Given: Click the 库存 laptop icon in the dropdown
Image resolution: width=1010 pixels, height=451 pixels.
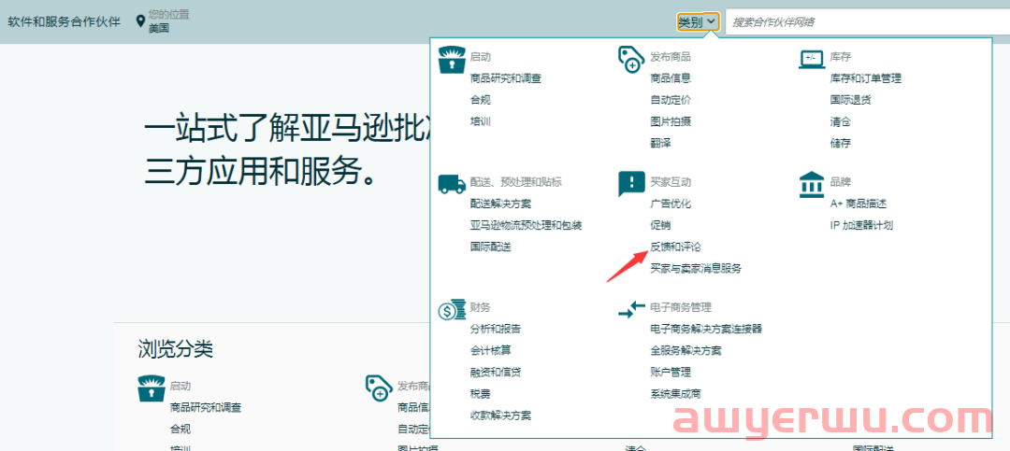Looking at the screenshot, I should click(811, 59).
